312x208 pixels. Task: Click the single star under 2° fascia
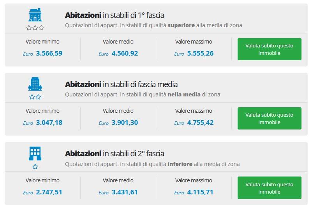pos(35,166)
